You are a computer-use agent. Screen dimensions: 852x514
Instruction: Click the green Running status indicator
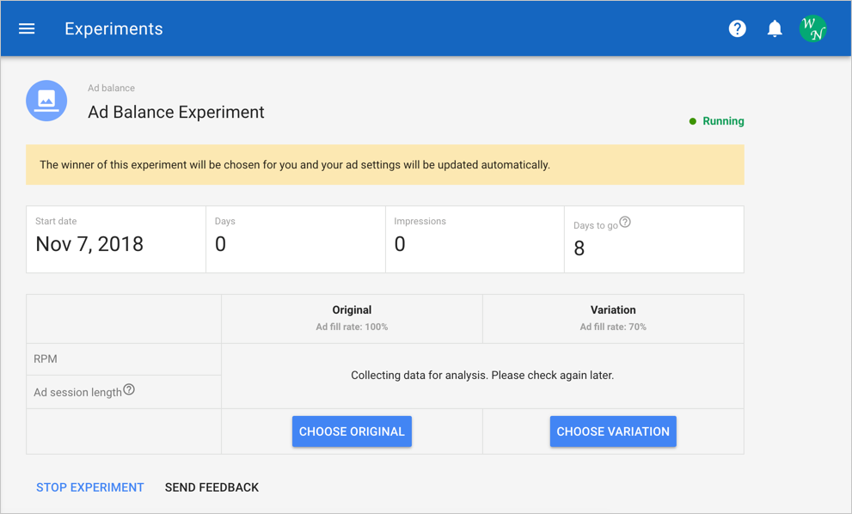point(716,121)
